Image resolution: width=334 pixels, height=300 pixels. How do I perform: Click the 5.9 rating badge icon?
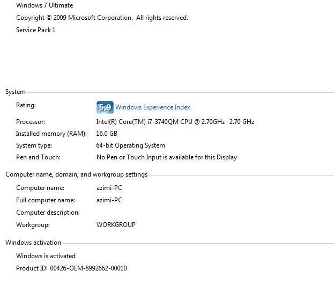[105, 107]
